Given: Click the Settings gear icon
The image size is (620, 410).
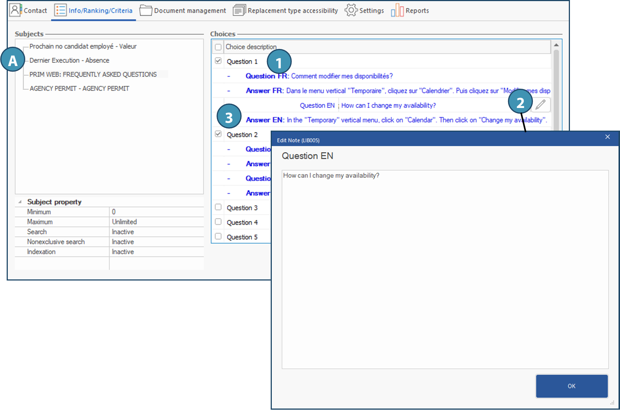Looking at the screenshot, I should coord(351,10).
